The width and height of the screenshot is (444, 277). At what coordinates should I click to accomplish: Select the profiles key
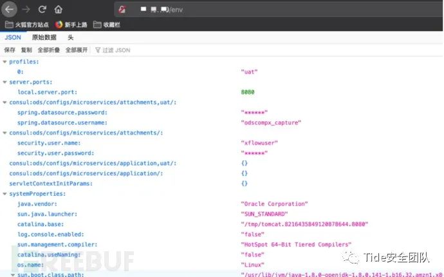[24, 62]
